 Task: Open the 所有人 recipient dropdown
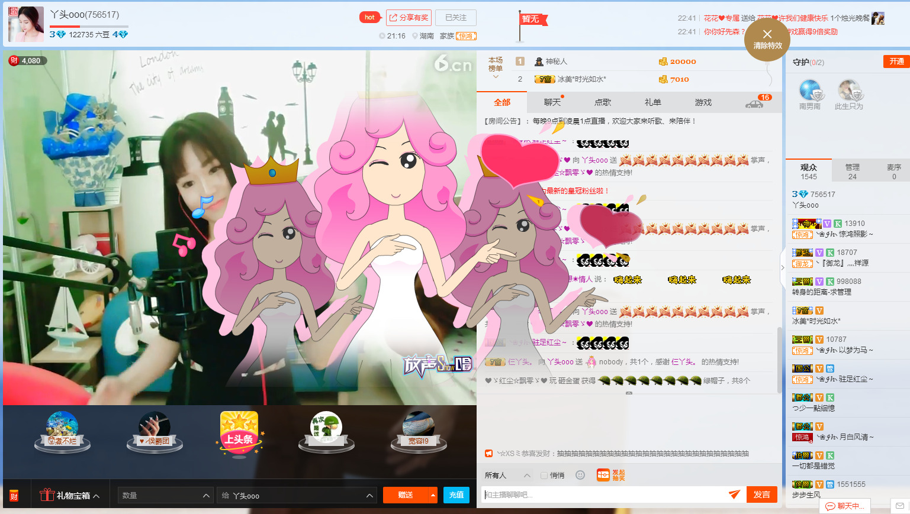[508, 476]
